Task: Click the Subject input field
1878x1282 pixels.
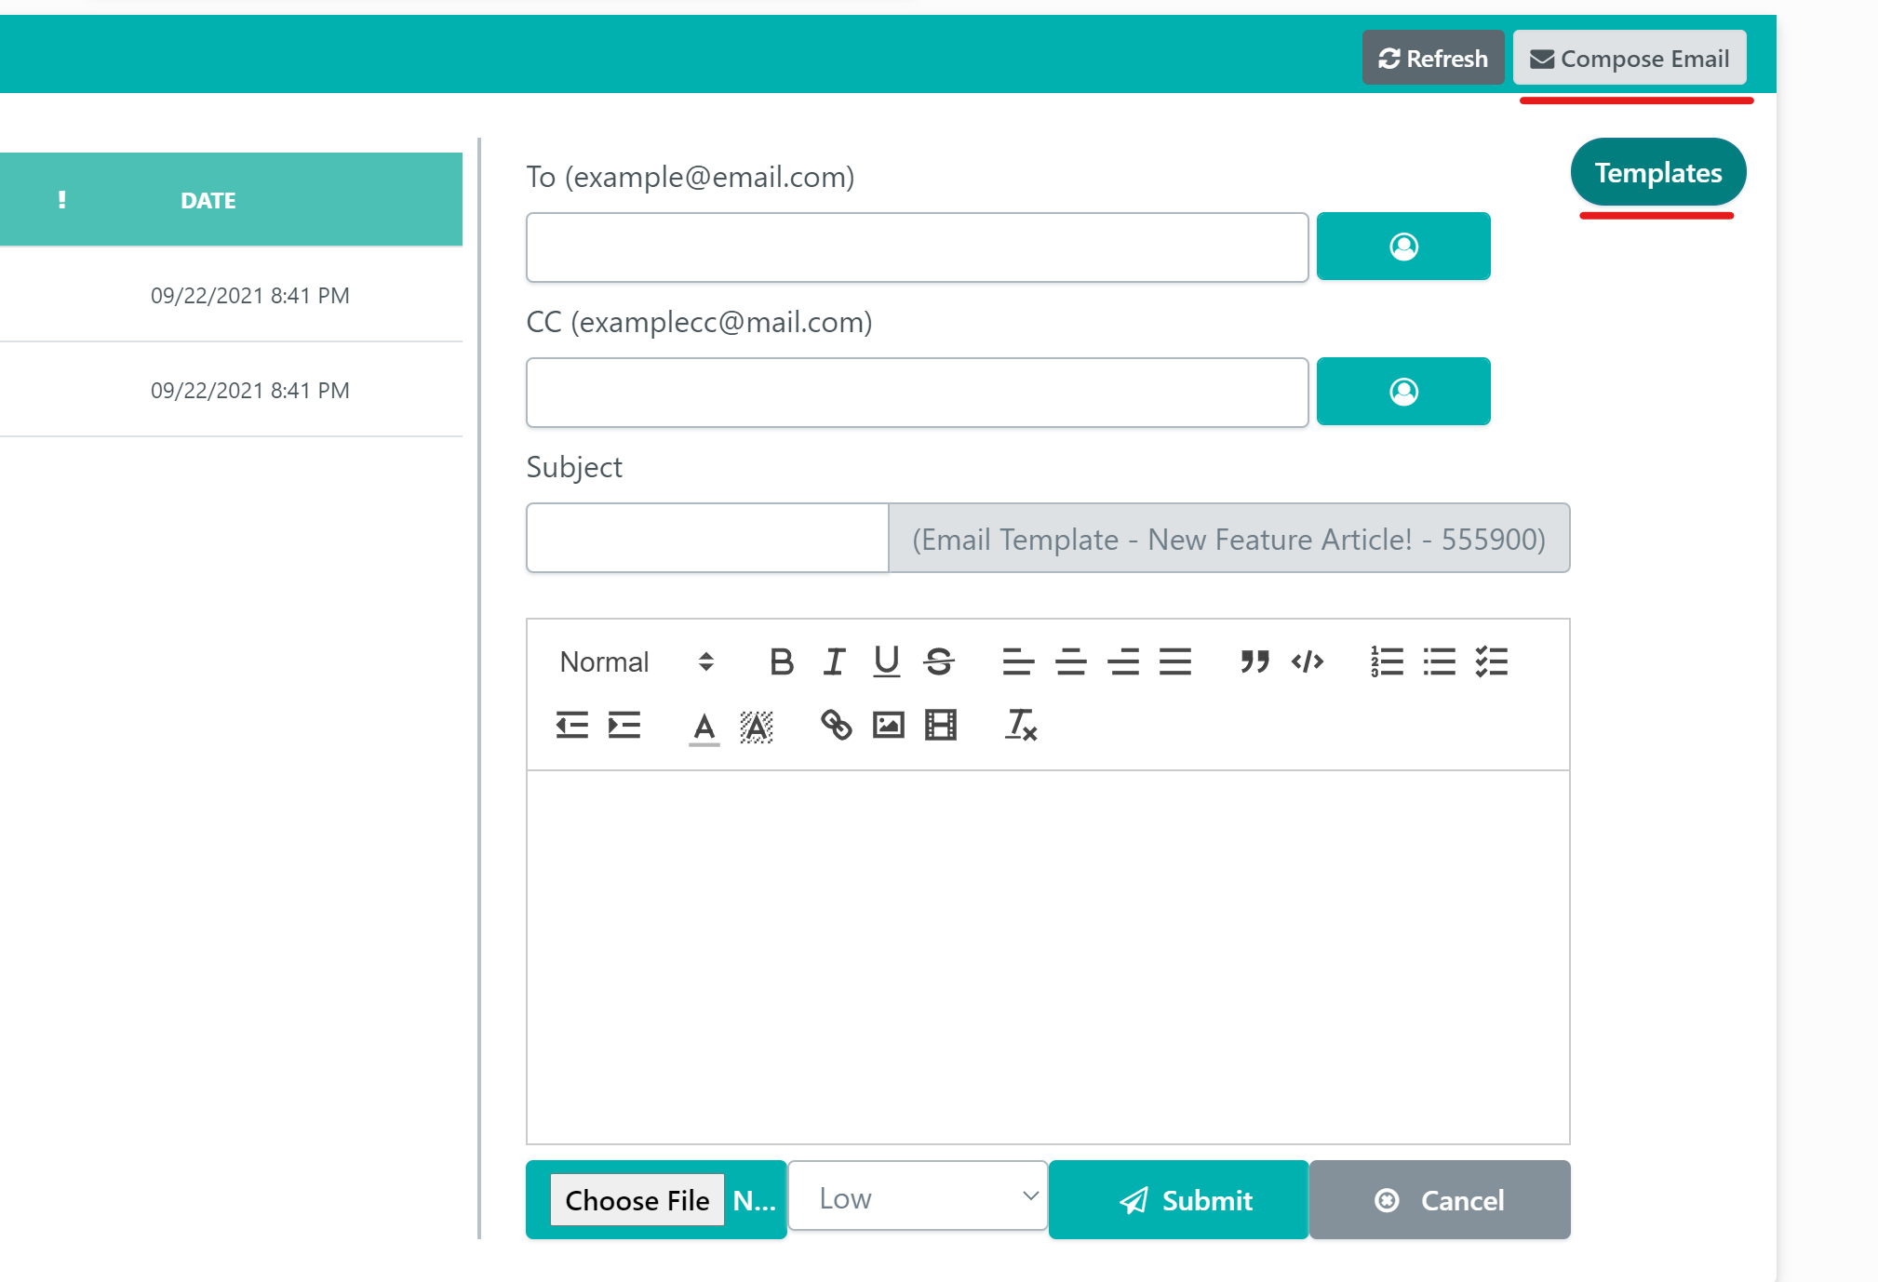Action: 707,538
